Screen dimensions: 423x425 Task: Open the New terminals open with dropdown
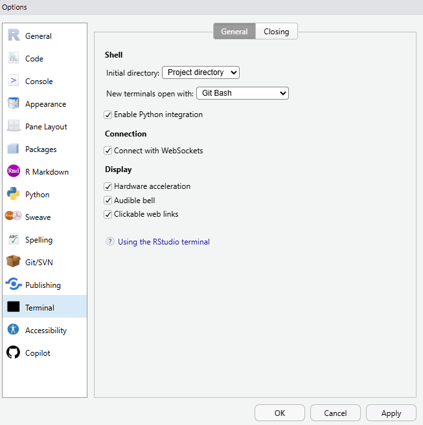click(x=242, y=93)
